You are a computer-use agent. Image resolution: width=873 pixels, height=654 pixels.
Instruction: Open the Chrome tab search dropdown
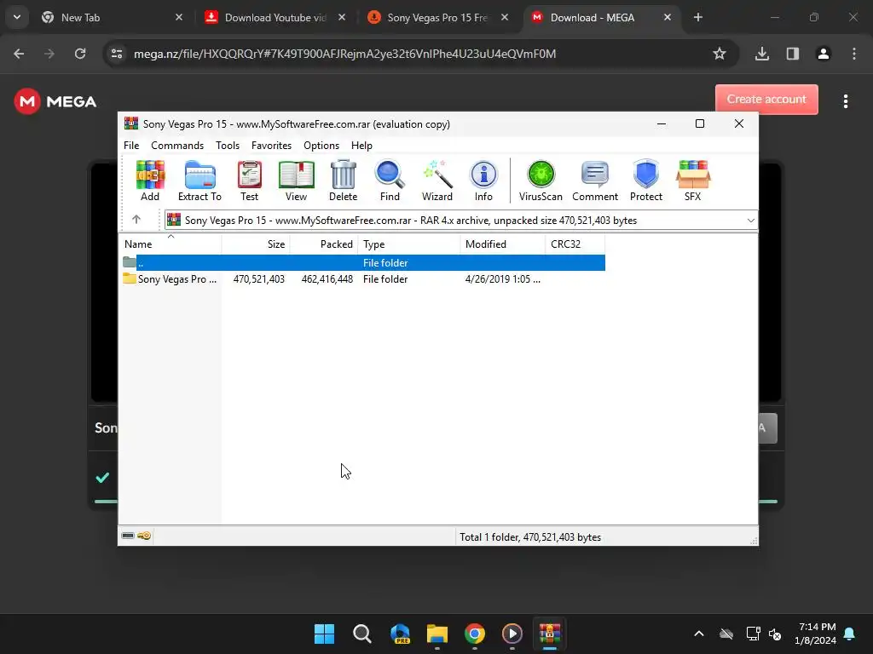[x=17, y=17]
